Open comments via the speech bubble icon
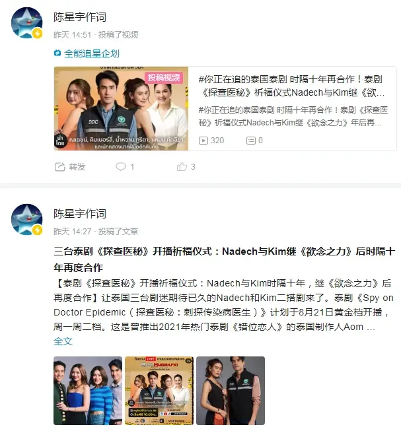This screenshot has height=431, width=401. (121, 166)
